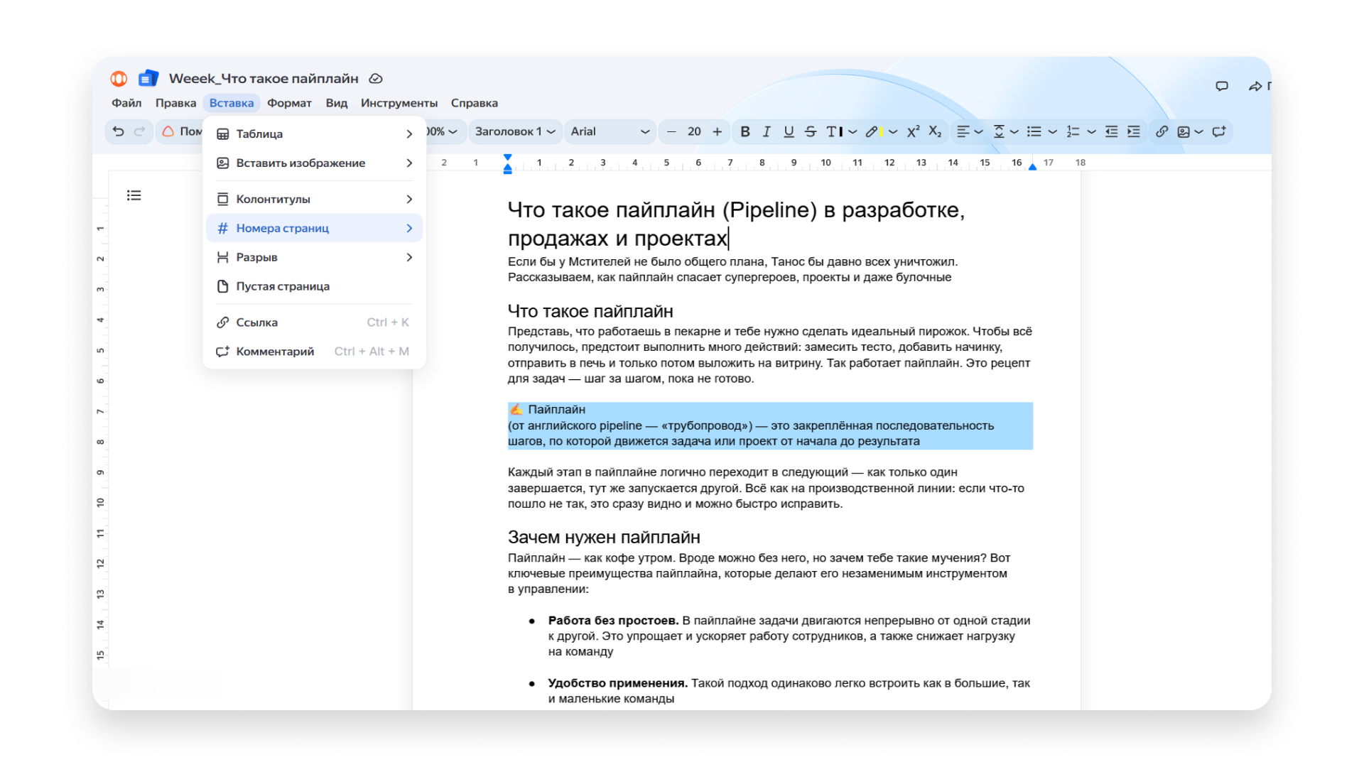Expand insert image options arrow in toolbar
The image size is (1364, 767).
[x=1199, y=132]
